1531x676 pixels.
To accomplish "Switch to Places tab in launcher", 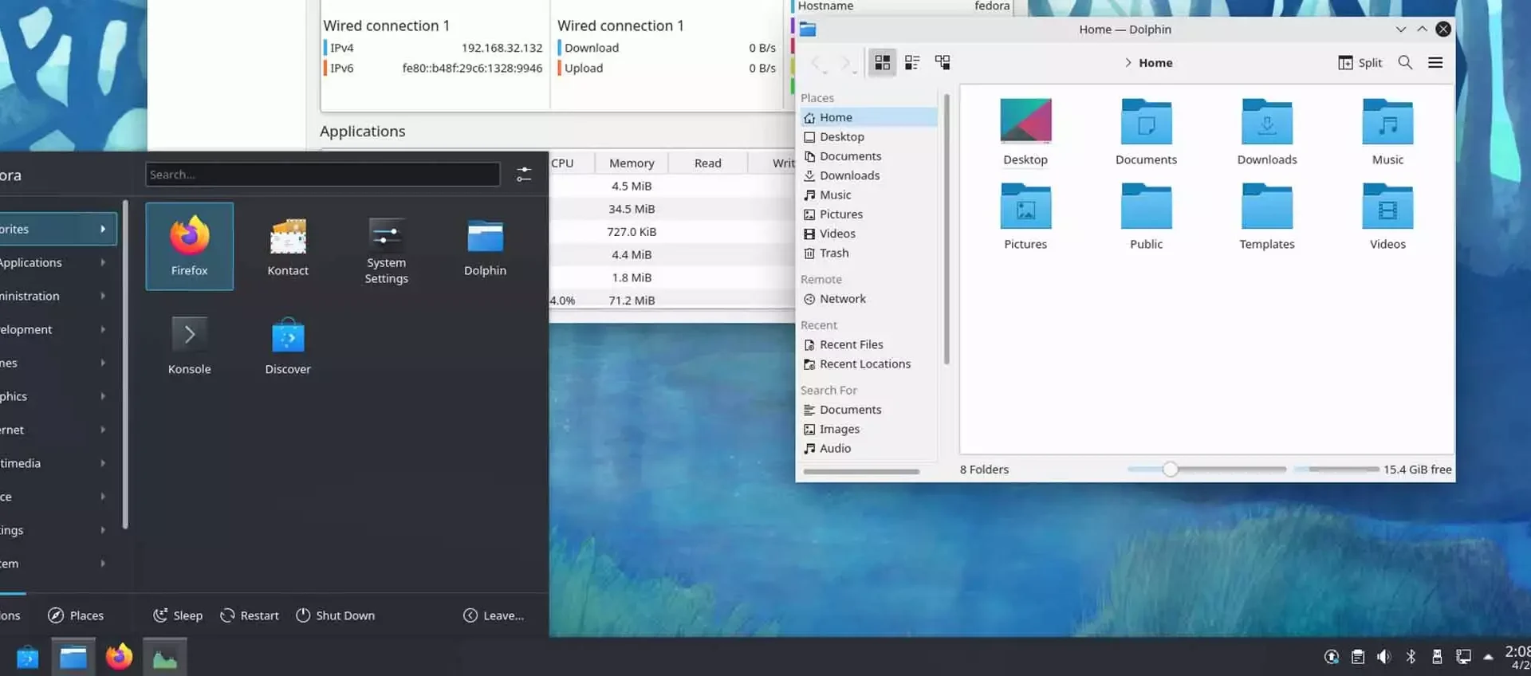I will click(x=76, y=615).
